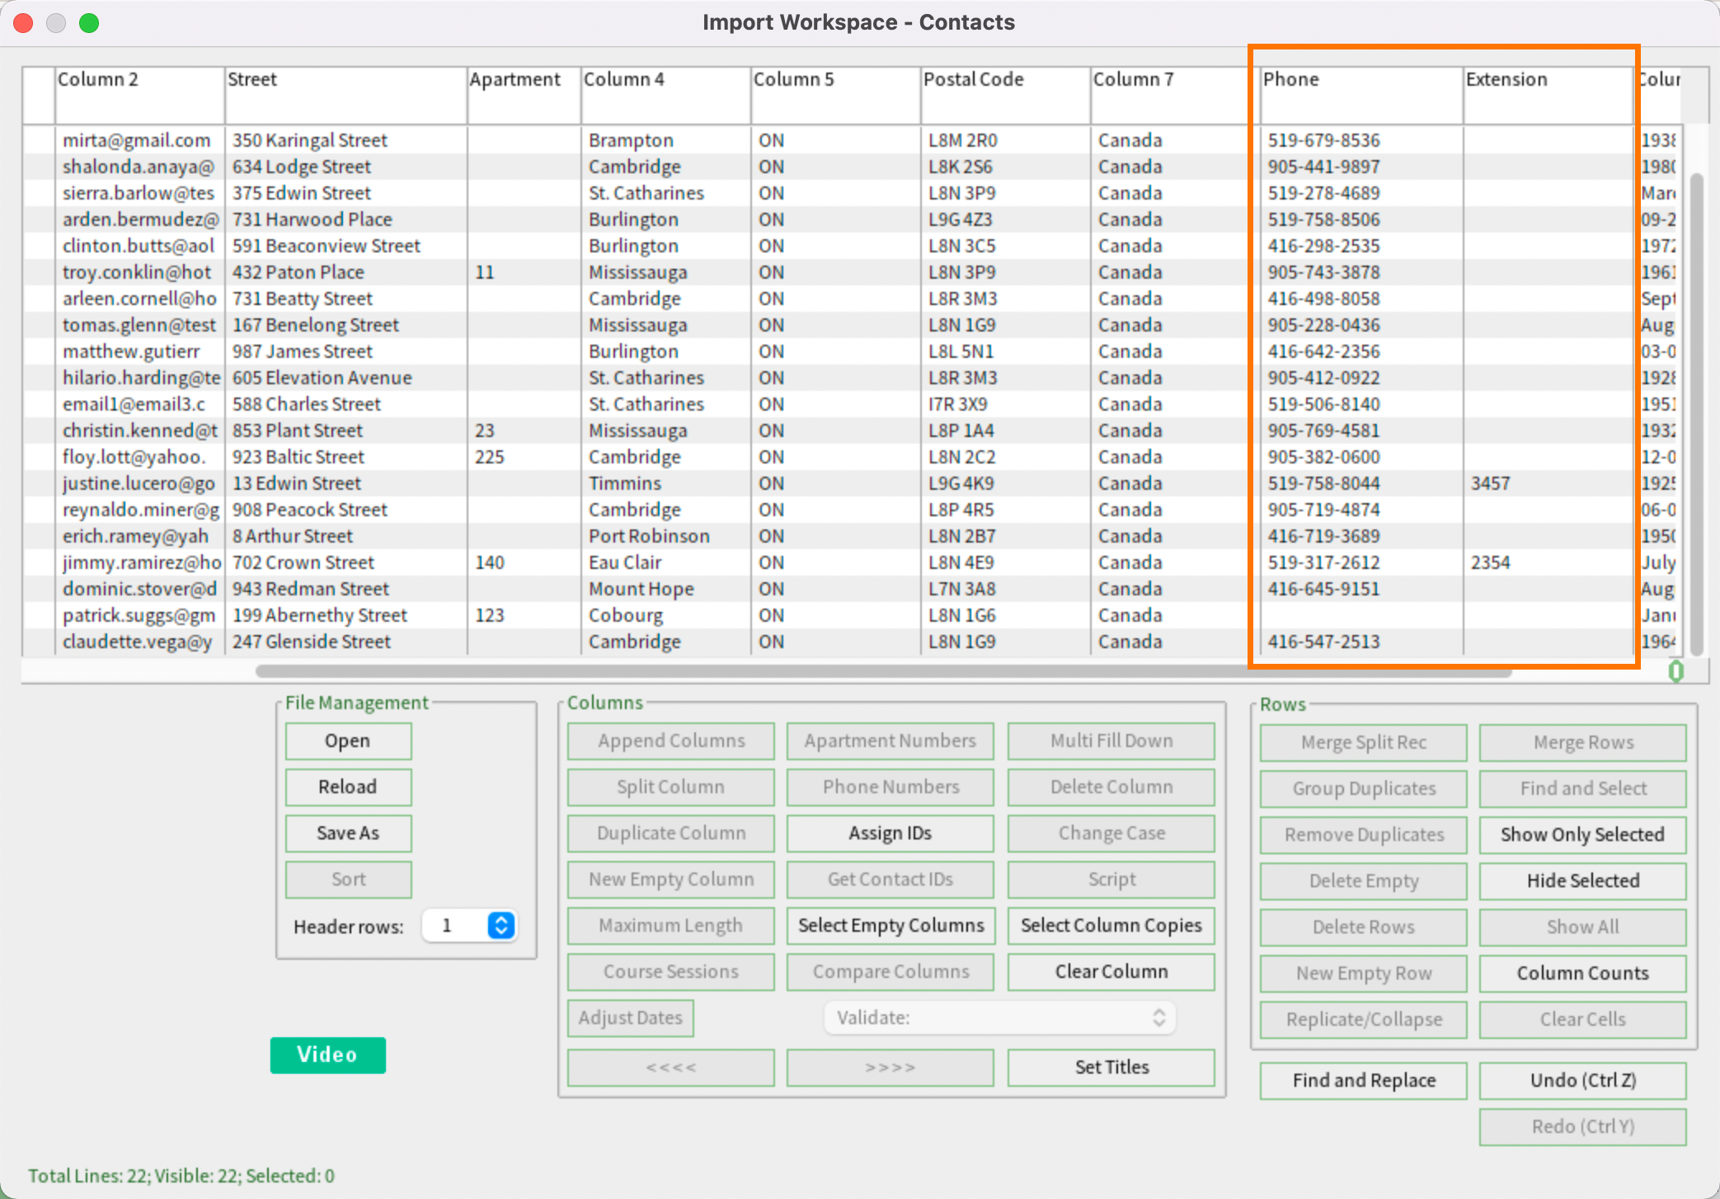Click the Clear Column button

pos(1111,971)
